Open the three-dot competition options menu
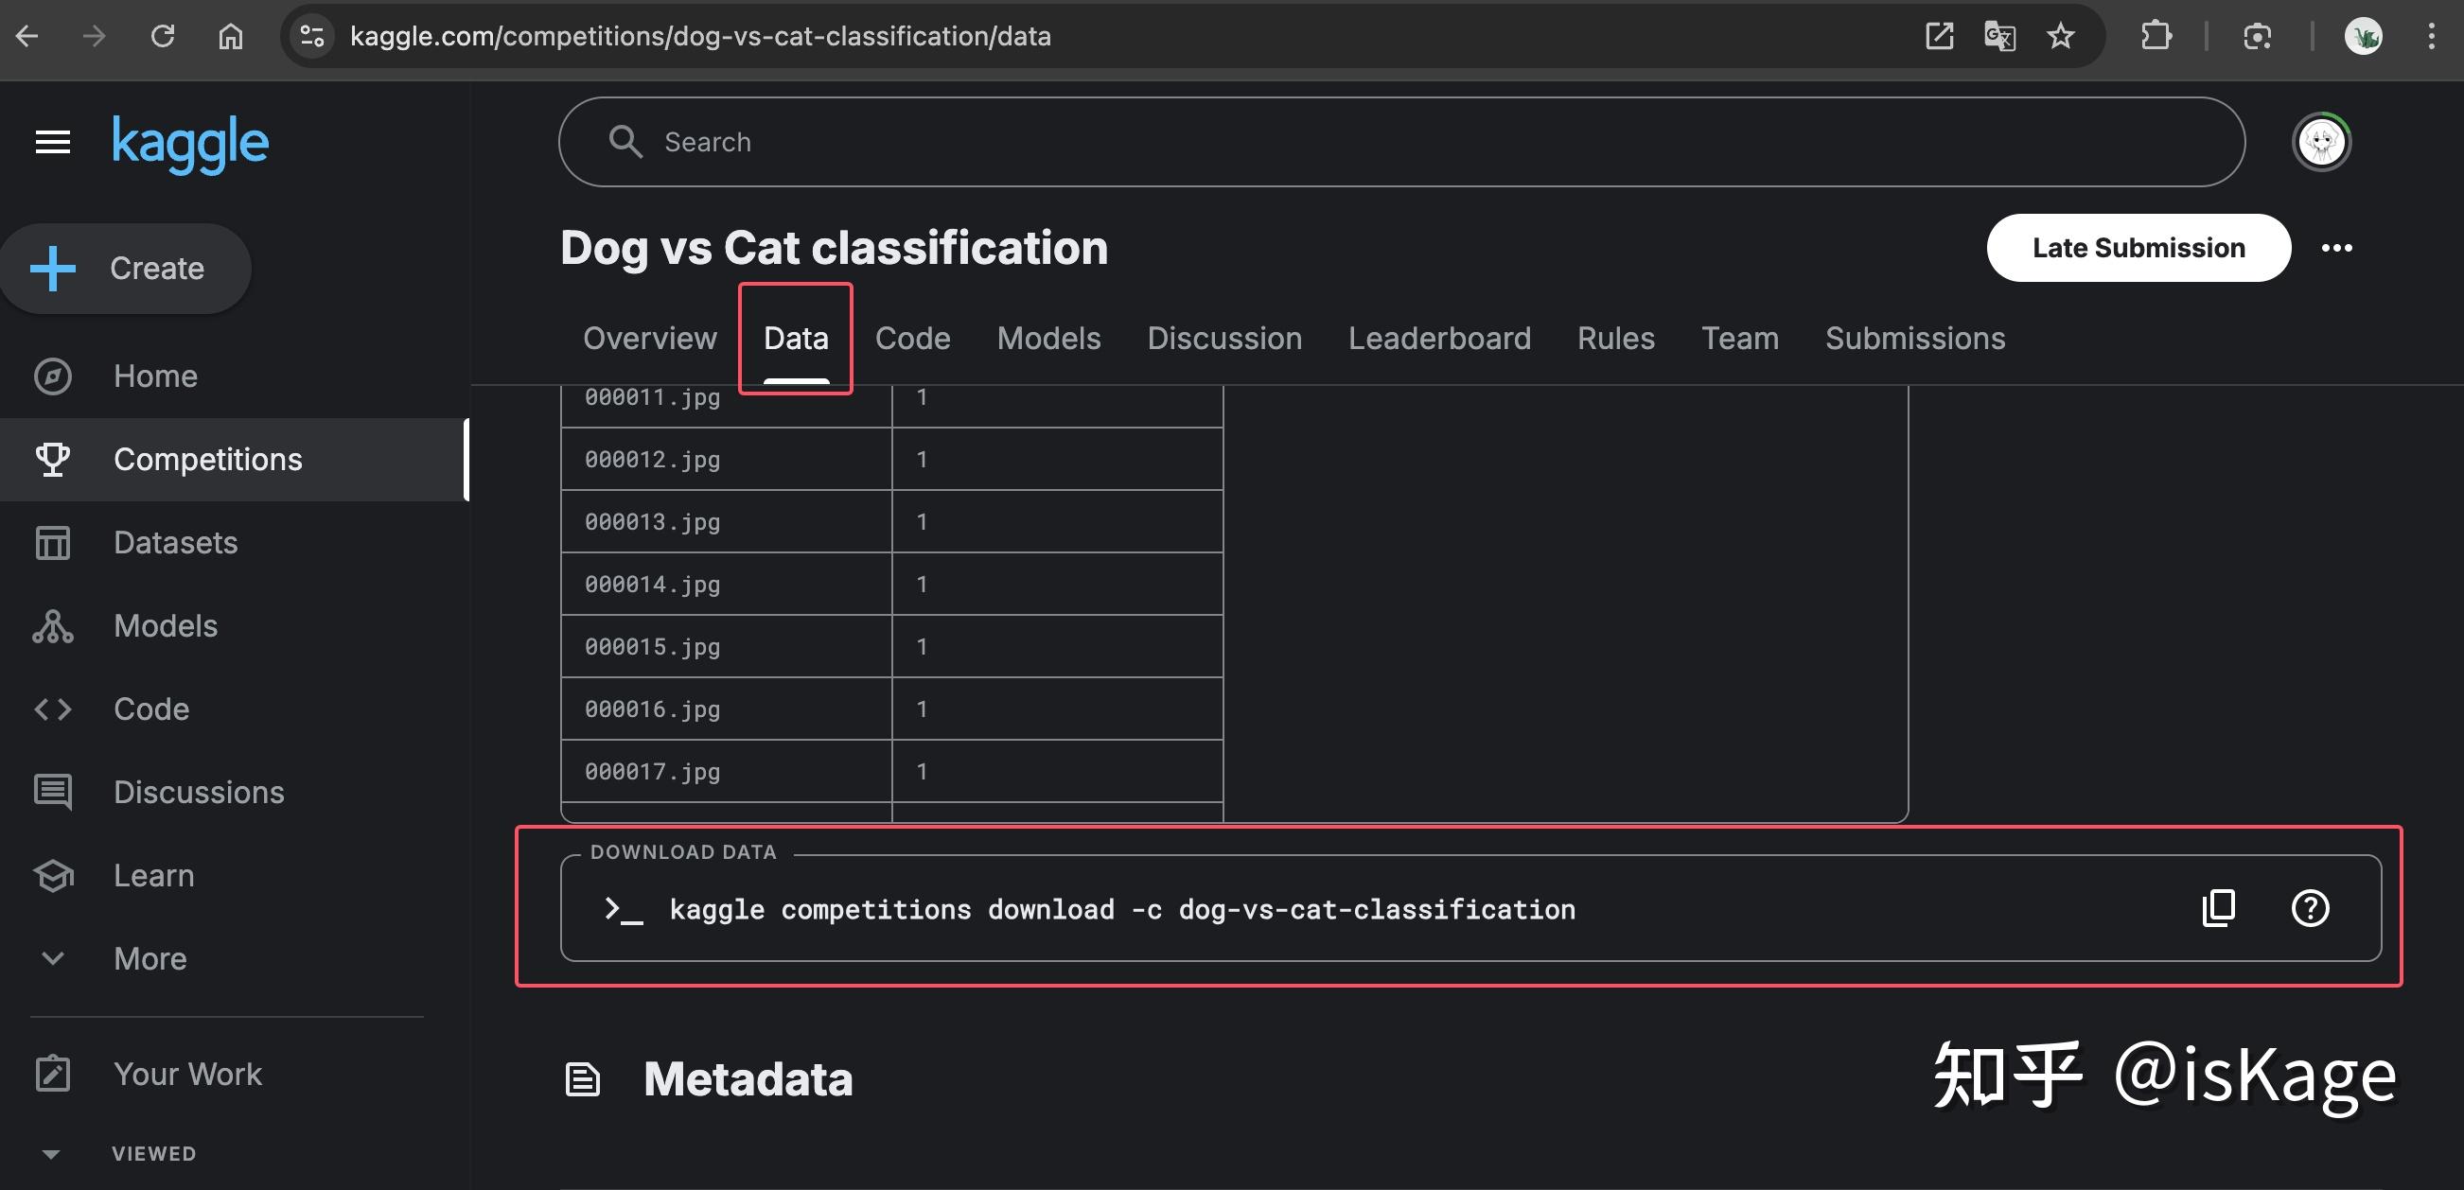 (x=2336, y=248)
